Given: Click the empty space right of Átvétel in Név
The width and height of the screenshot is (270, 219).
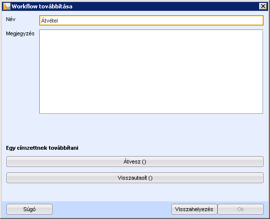Looking at the screenshot, I should [x=160, y=21].
